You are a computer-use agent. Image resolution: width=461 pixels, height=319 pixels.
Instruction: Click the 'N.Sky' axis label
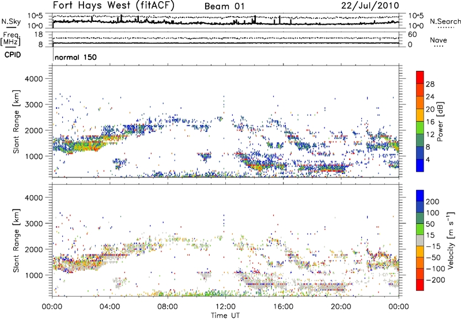pyautogui.click(x=11, y=21)
